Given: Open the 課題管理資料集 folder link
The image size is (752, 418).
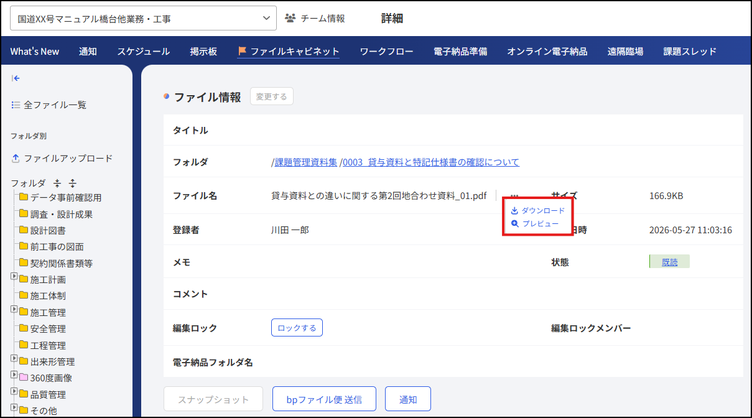Looking at the screenshot, I should [306, 162].
